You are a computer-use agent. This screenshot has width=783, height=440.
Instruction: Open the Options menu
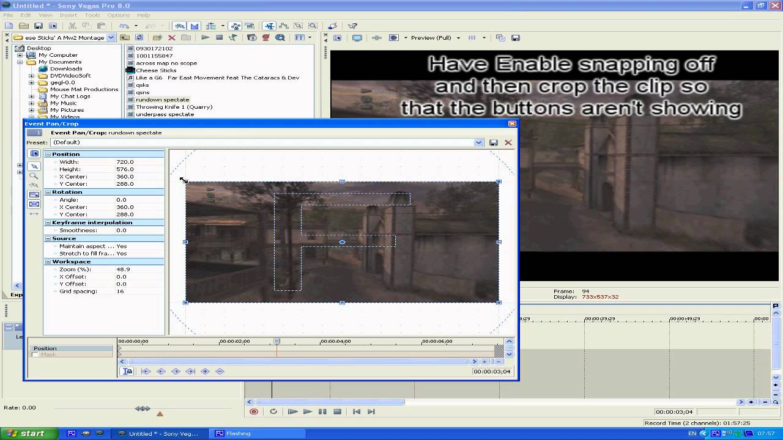pyautogui.click(x=118, y=15)
